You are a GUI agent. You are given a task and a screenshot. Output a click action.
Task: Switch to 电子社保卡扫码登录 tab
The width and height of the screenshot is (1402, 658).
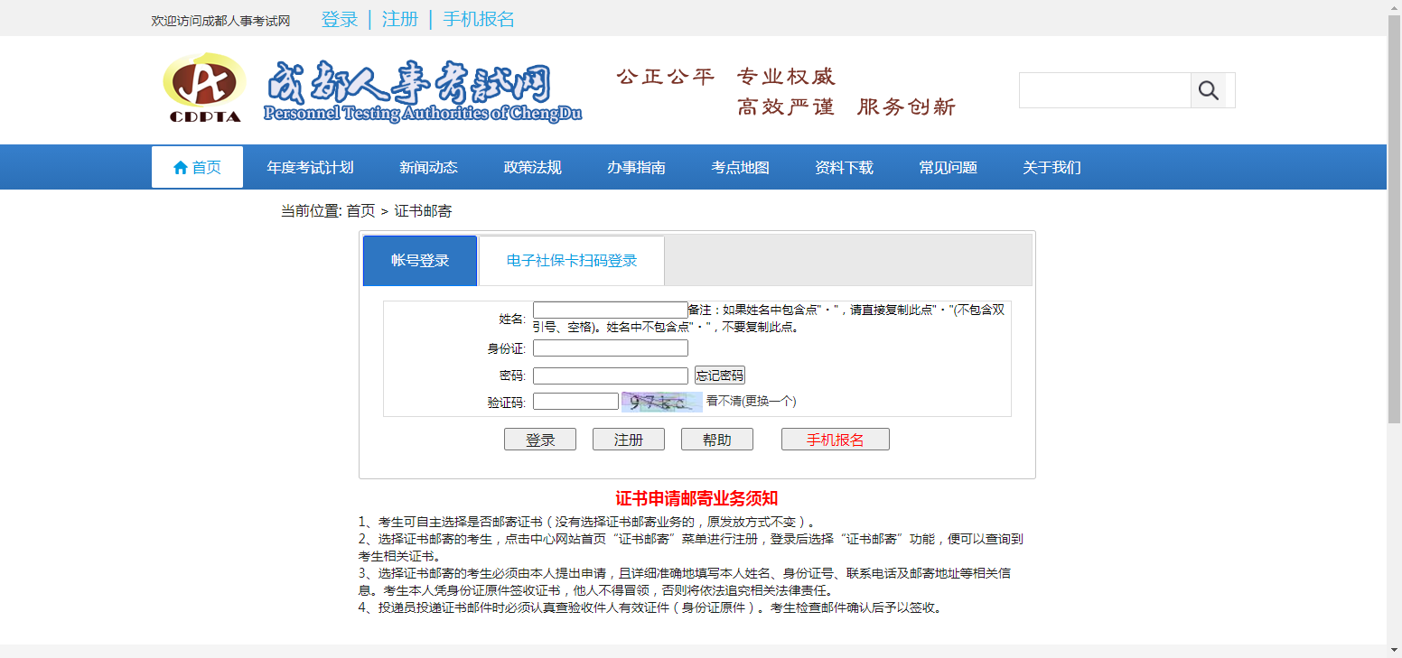[x=572, y=261]
